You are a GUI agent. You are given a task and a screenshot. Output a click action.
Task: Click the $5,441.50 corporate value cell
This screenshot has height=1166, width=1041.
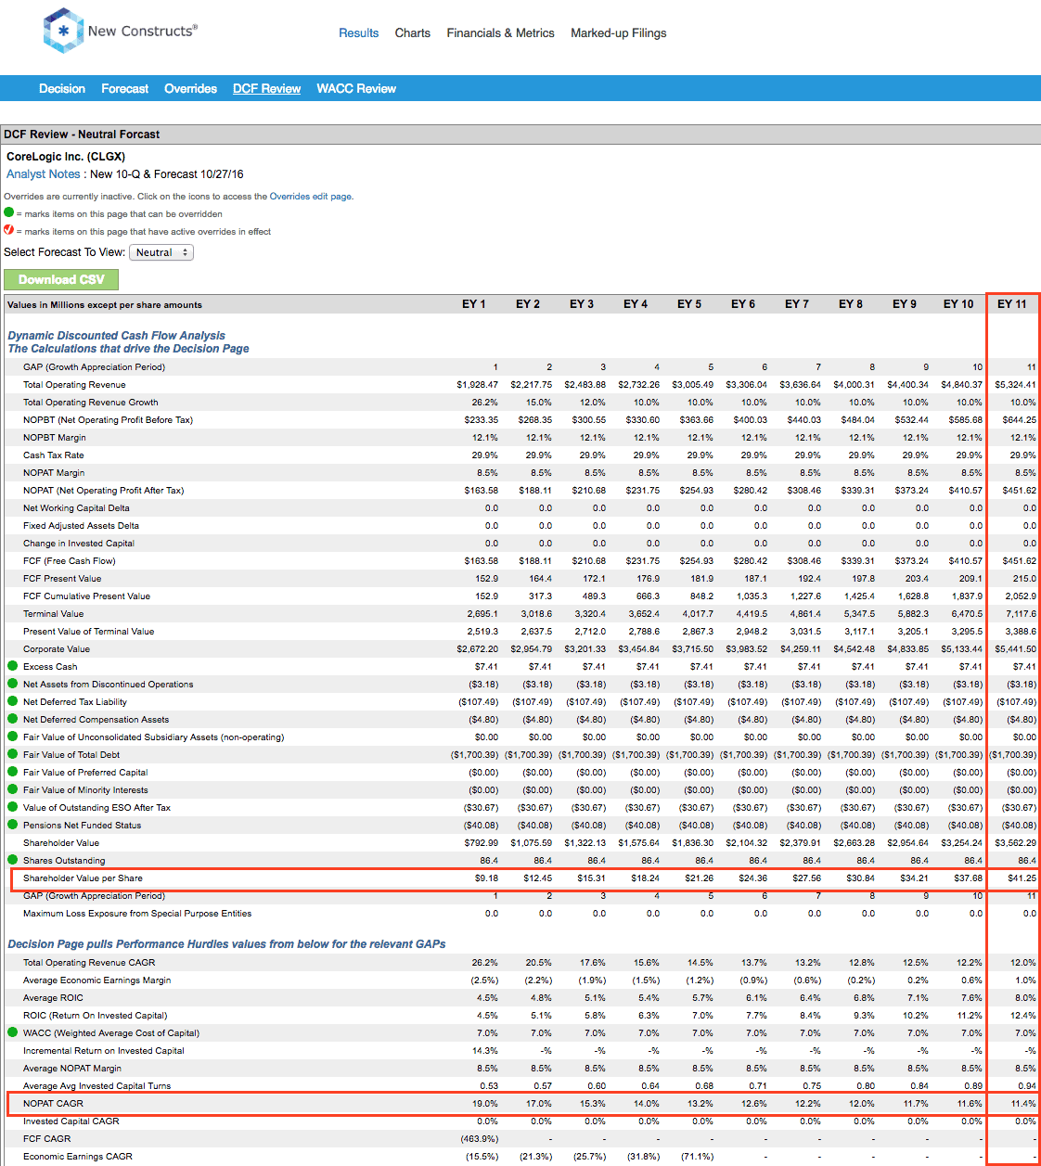click(1015, 648)
